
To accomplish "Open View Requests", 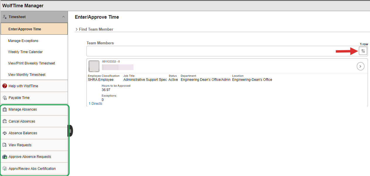I will click(x=34, y=145).
